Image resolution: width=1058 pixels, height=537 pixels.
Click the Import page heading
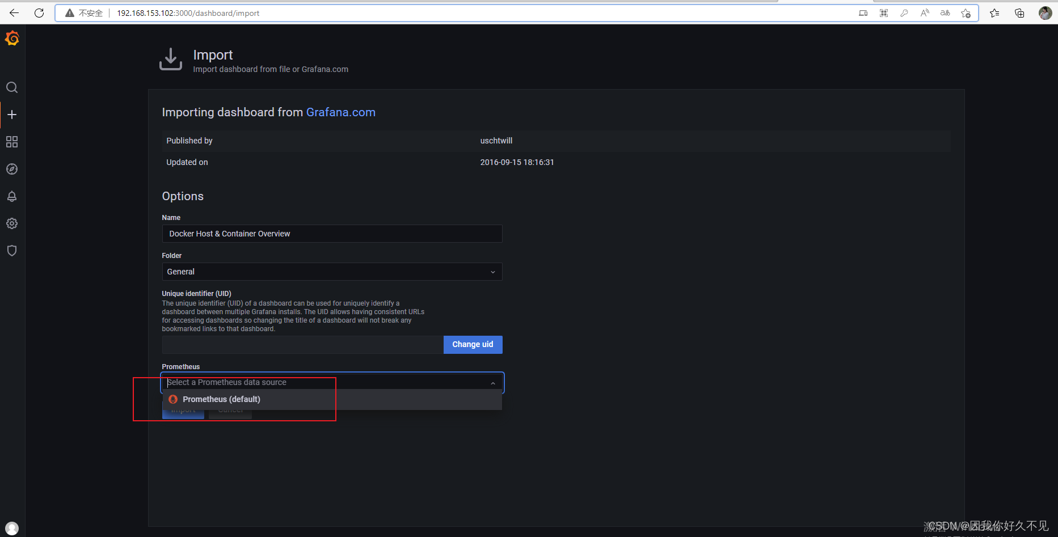pyautogui.click(x=213, y=55)
